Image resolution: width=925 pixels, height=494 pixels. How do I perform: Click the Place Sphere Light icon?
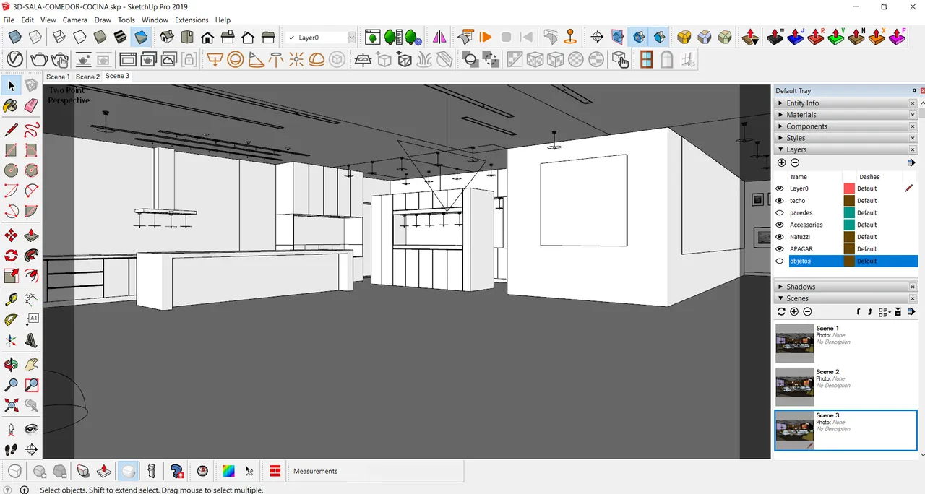pyautogui.click(x=235, y=59)
